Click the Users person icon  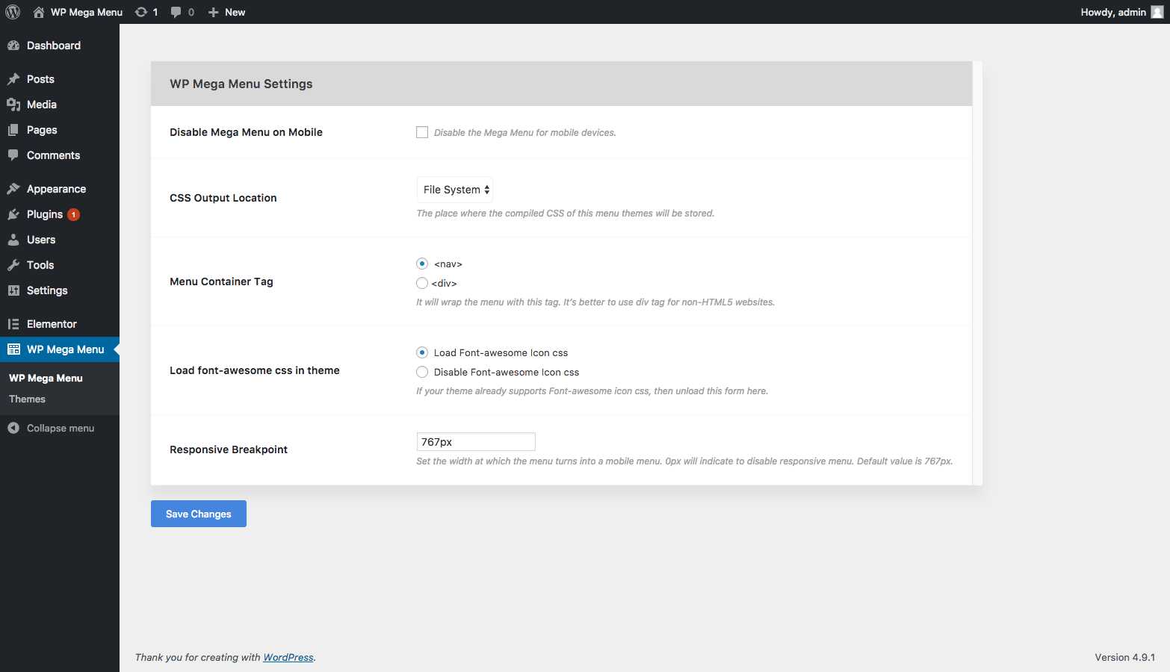pyautogui.click(x=13, y=240)
